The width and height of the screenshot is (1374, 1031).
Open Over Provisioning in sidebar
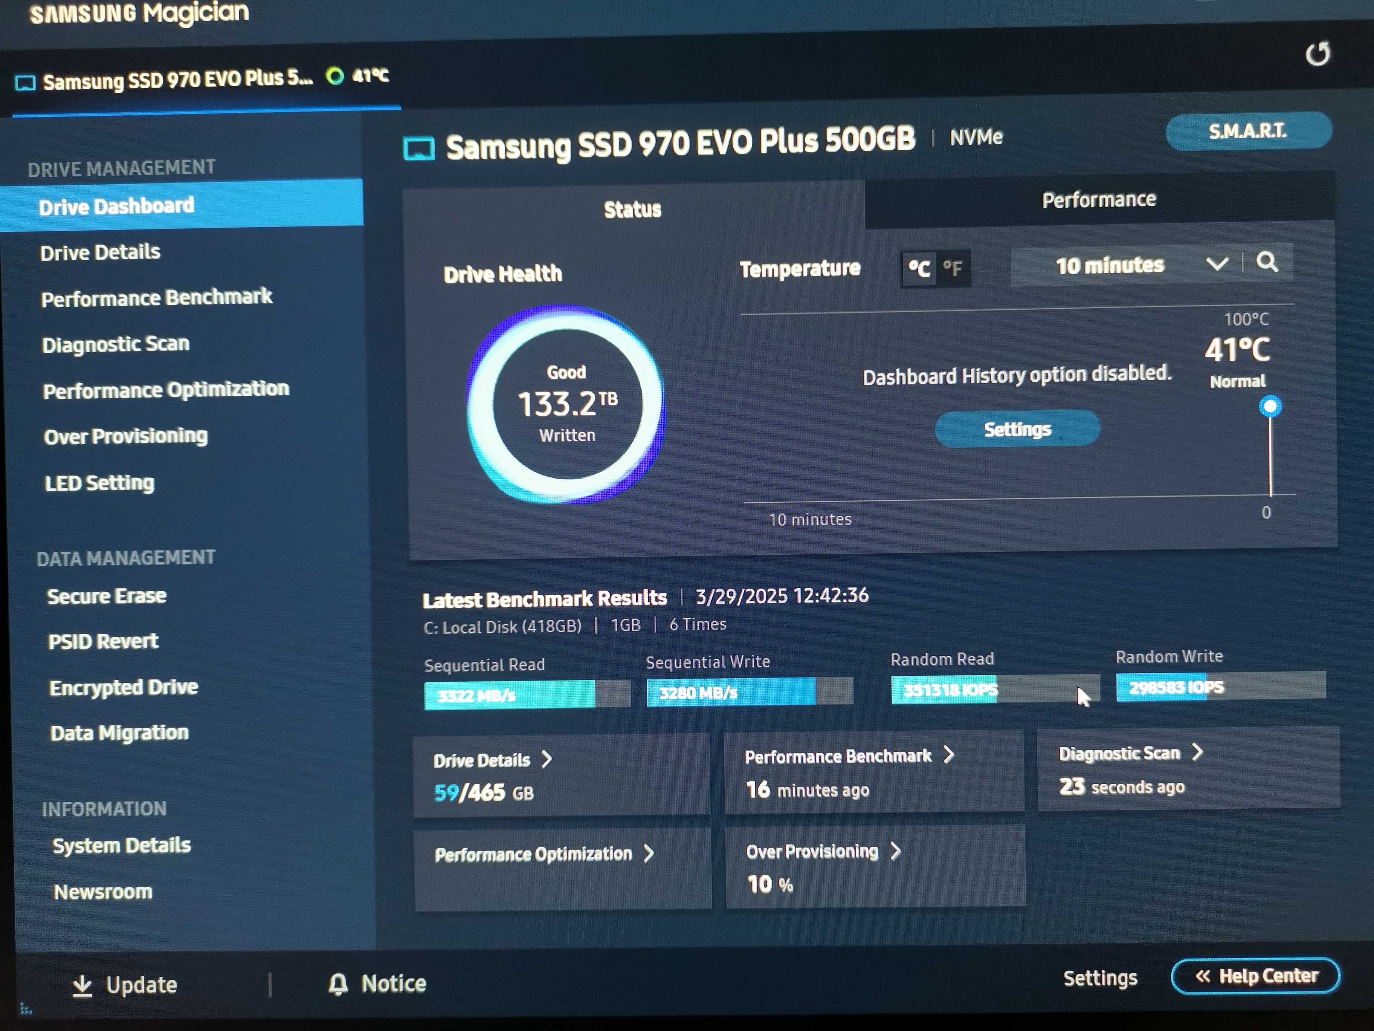tap(126, 436)
